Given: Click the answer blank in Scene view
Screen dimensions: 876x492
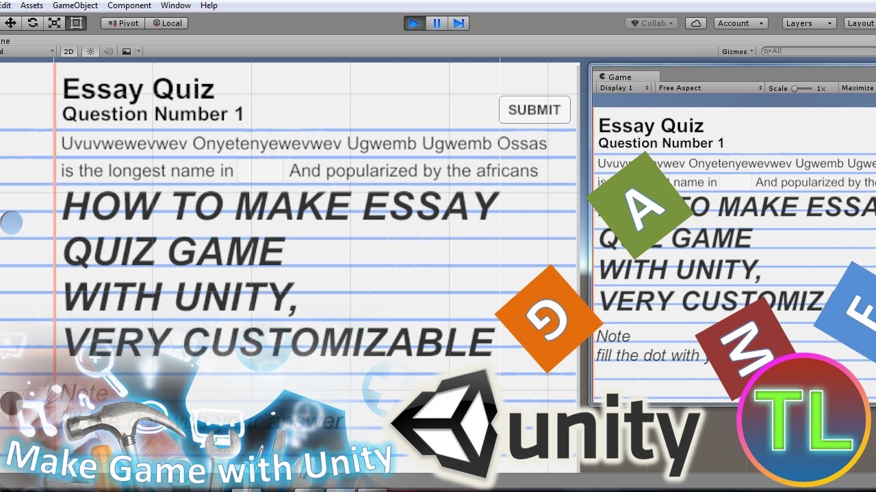Looking at the screenshot, I should [x=260, y=171].
